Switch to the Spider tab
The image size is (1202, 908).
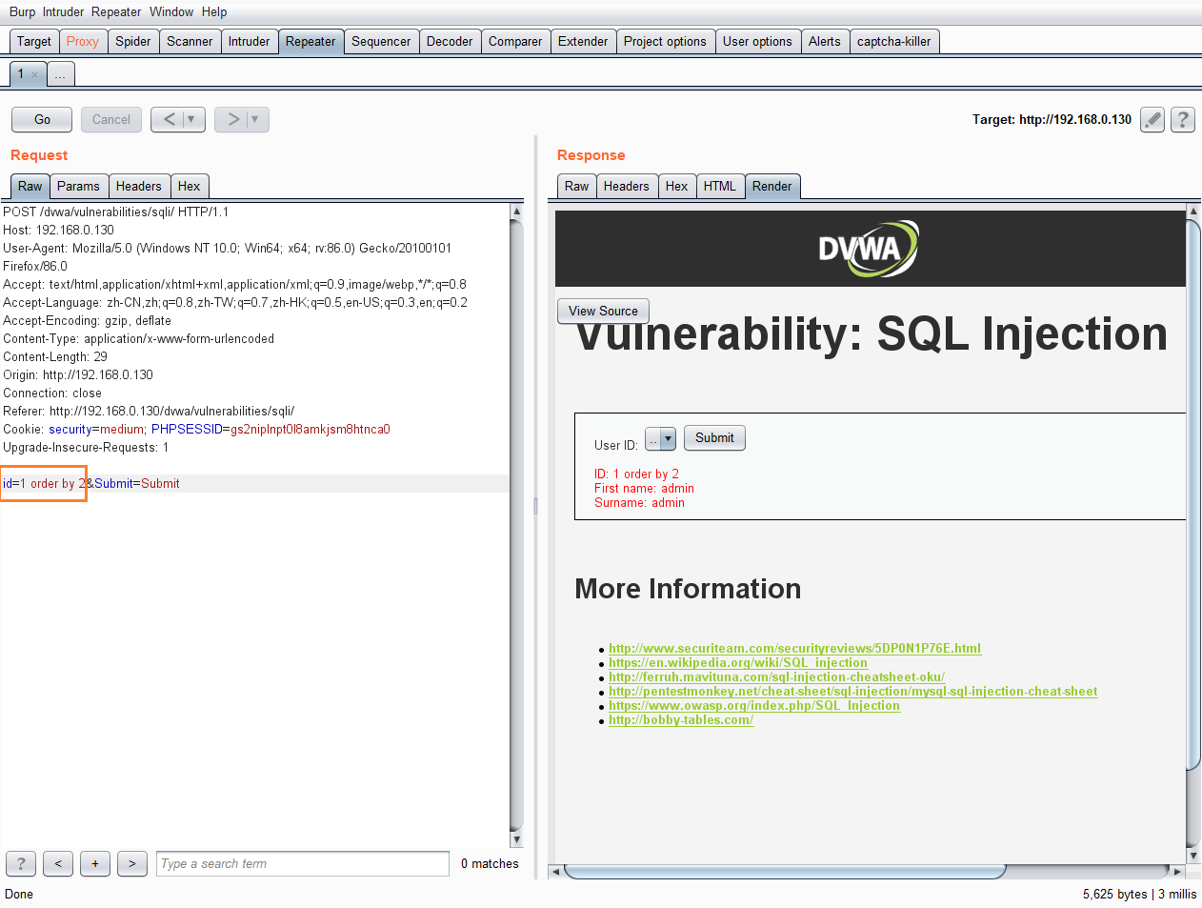(133, 41)
